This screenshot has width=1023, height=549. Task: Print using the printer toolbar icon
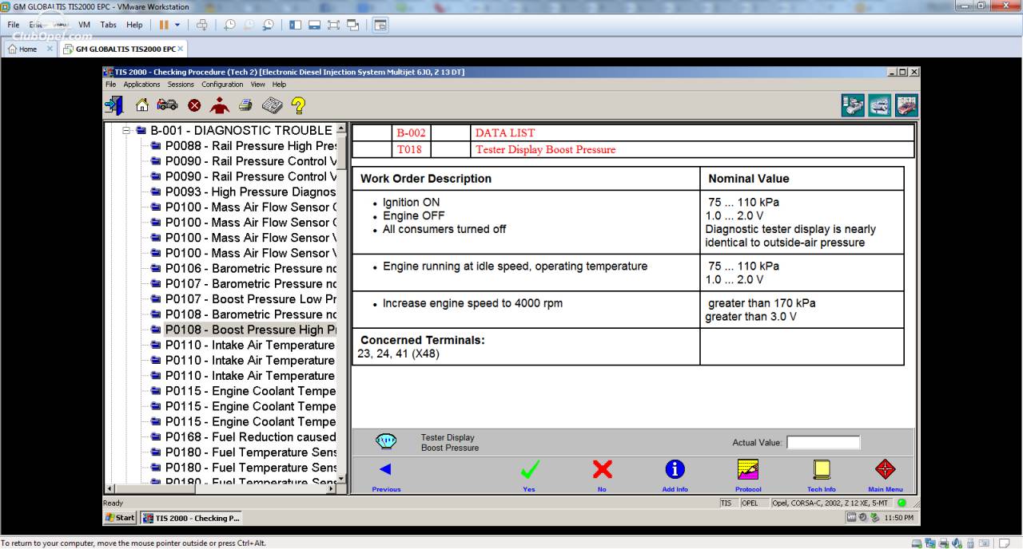click(245, 105)
